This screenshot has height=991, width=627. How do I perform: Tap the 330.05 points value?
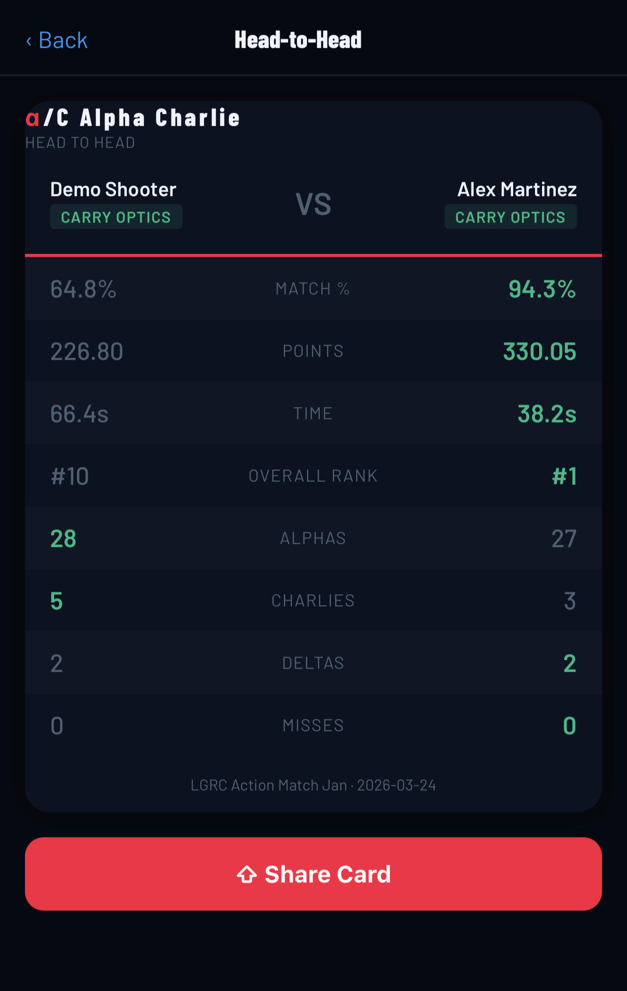(540, 351)
